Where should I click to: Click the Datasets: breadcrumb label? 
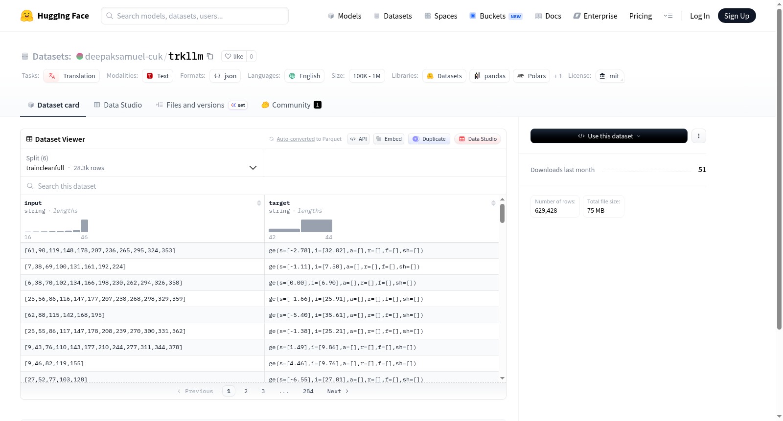point(52,56)
